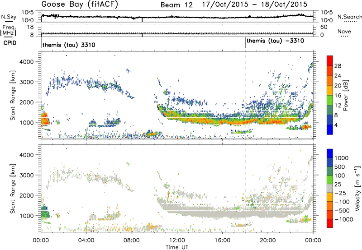Click the 'Beam 12' label
This screenshot has width=362, height=250.
[x=176, y=5]
